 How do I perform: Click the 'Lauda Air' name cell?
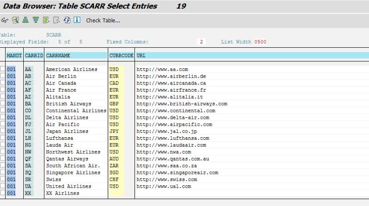point(60,145)
